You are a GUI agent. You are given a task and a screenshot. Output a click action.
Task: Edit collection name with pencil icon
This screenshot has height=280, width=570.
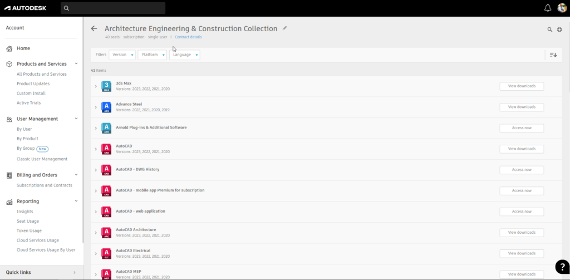284,28
